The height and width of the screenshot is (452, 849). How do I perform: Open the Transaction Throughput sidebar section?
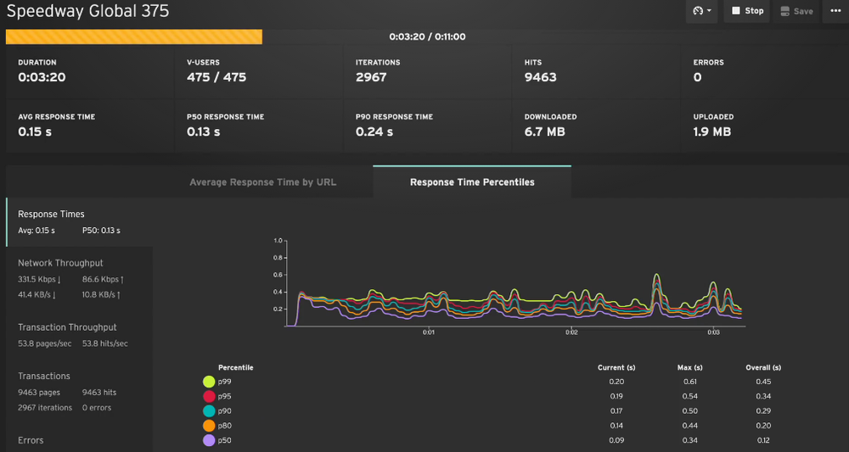tap(80, 335)
